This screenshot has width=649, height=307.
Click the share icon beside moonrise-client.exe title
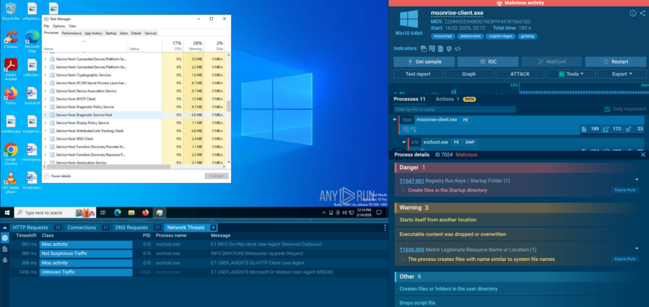point(642,13)
